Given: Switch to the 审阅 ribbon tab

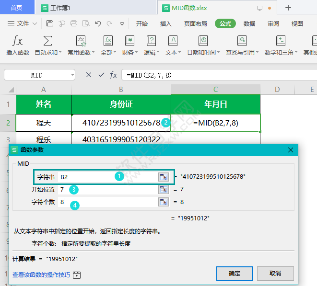Looking at the screenshot, I should 273,23.
